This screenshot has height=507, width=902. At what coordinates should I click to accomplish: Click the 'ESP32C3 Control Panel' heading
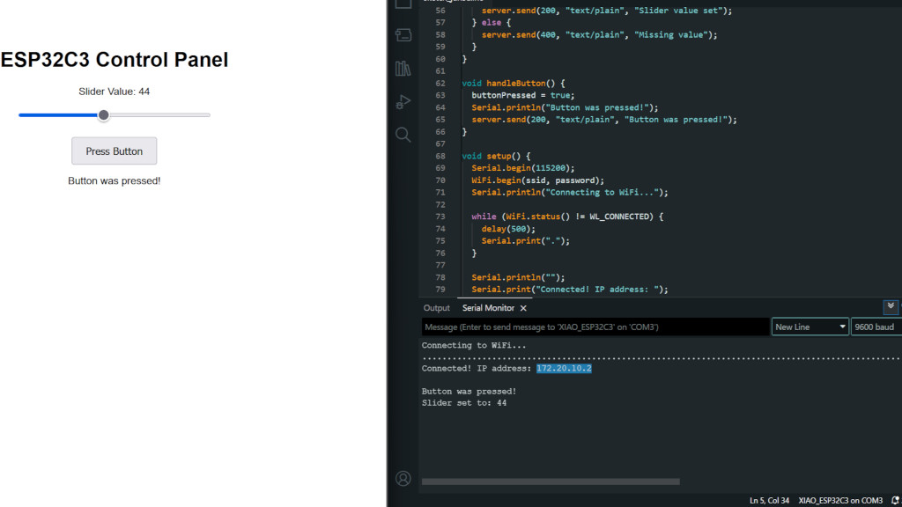pyautogui.click(x=114, y=60)
